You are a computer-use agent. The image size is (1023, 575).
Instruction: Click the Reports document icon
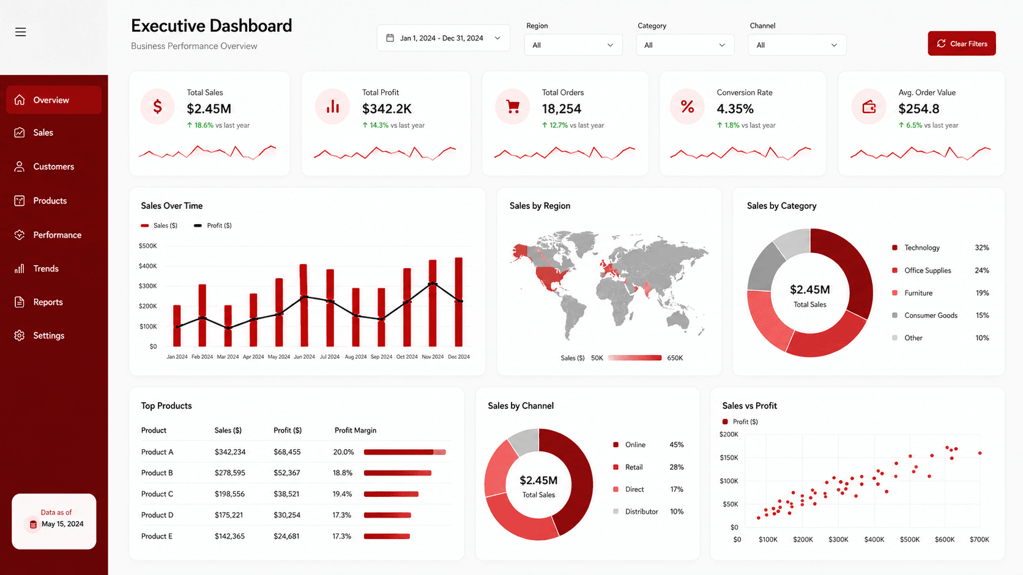(x=20, y=302)
